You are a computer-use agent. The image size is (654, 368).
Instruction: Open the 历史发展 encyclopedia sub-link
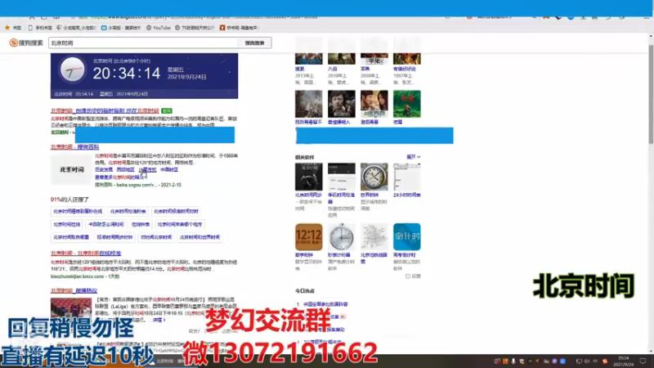click(x=104, y=170)
